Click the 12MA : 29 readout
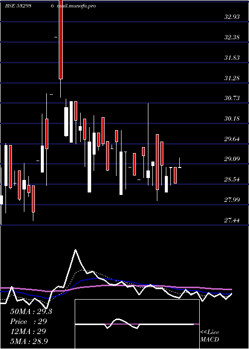Screen dimensions: 249x349 tap(28, 332)
